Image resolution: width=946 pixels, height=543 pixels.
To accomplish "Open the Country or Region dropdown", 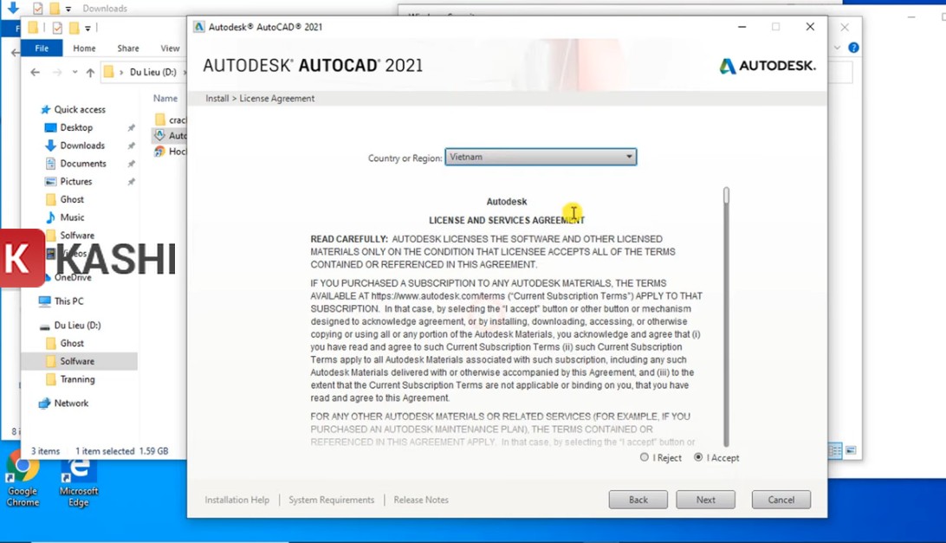I will (x=541, y=157).
